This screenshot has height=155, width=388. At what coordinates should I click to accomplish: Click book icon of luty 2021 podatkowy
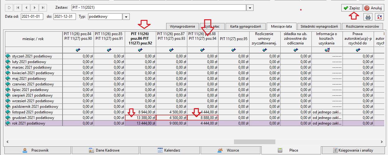point(8,62)
